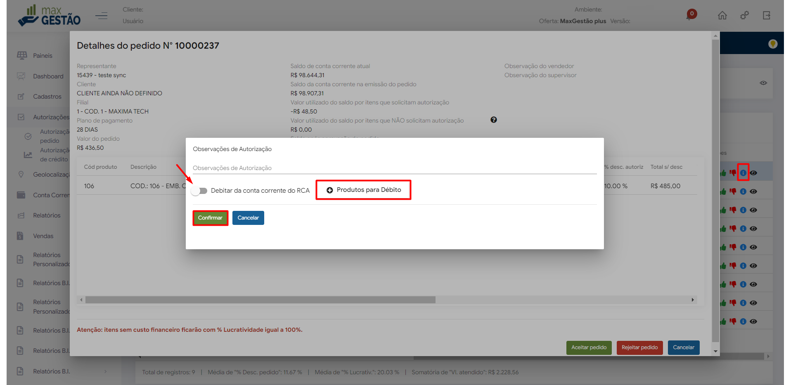Click Cancelar in the Observações de Autorização popup
Image resolution: width=786 pixels, height=385 pixels.
tap(248, 218)
